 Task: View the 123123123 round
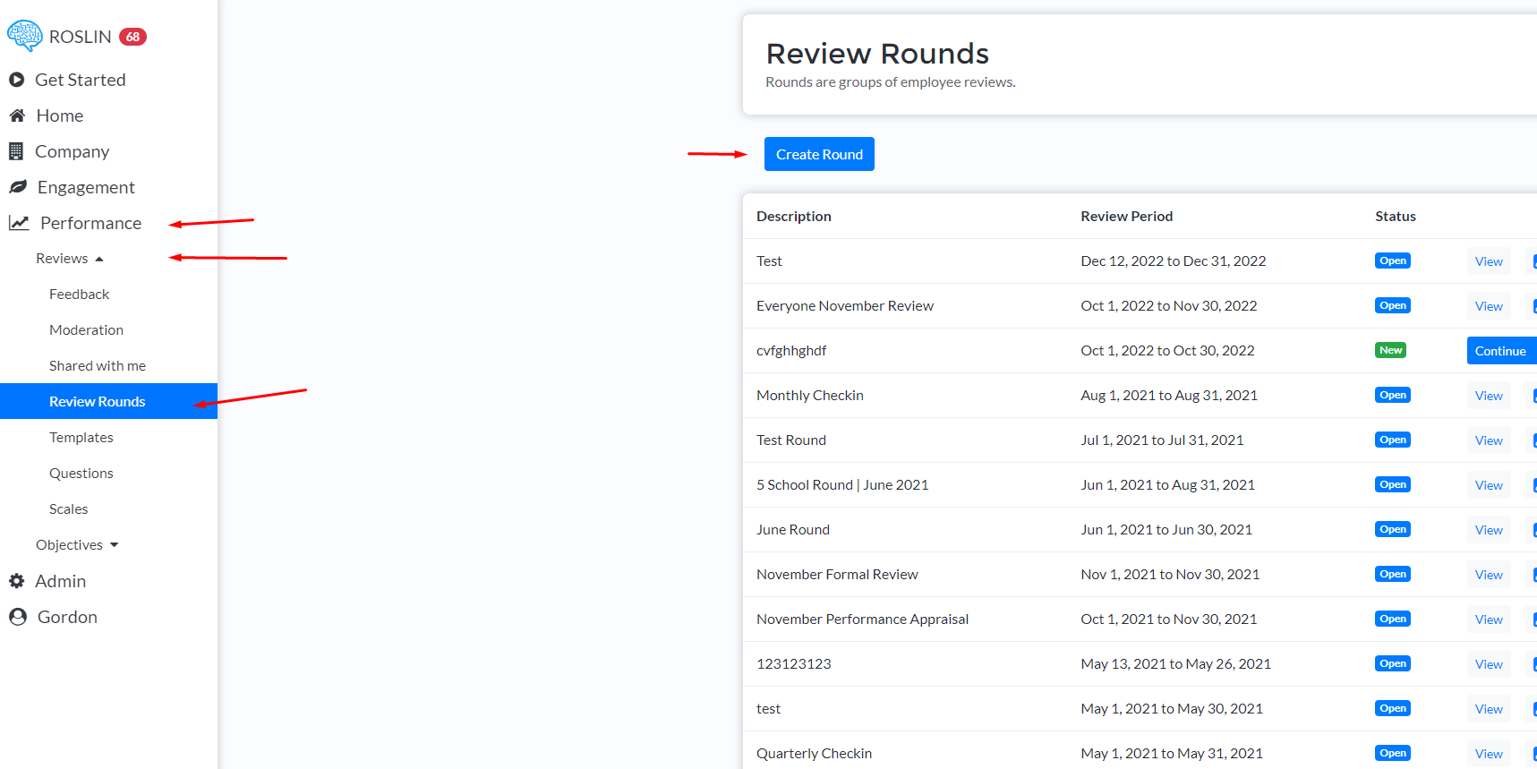point(1489,664)
